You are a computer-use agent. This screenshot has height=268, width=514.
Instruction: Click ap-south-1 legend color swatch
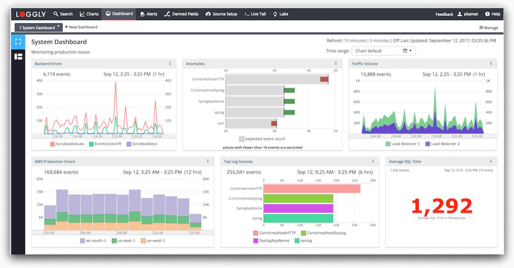tap(82, 241)
